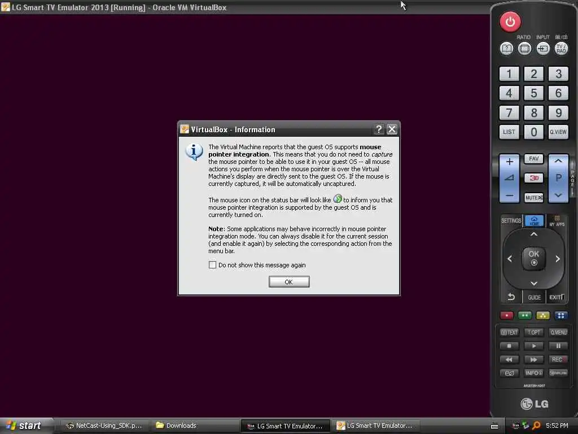Screen dimensions: 578x434
Task: Click the rewind button on remote
Action: [509, 359]
